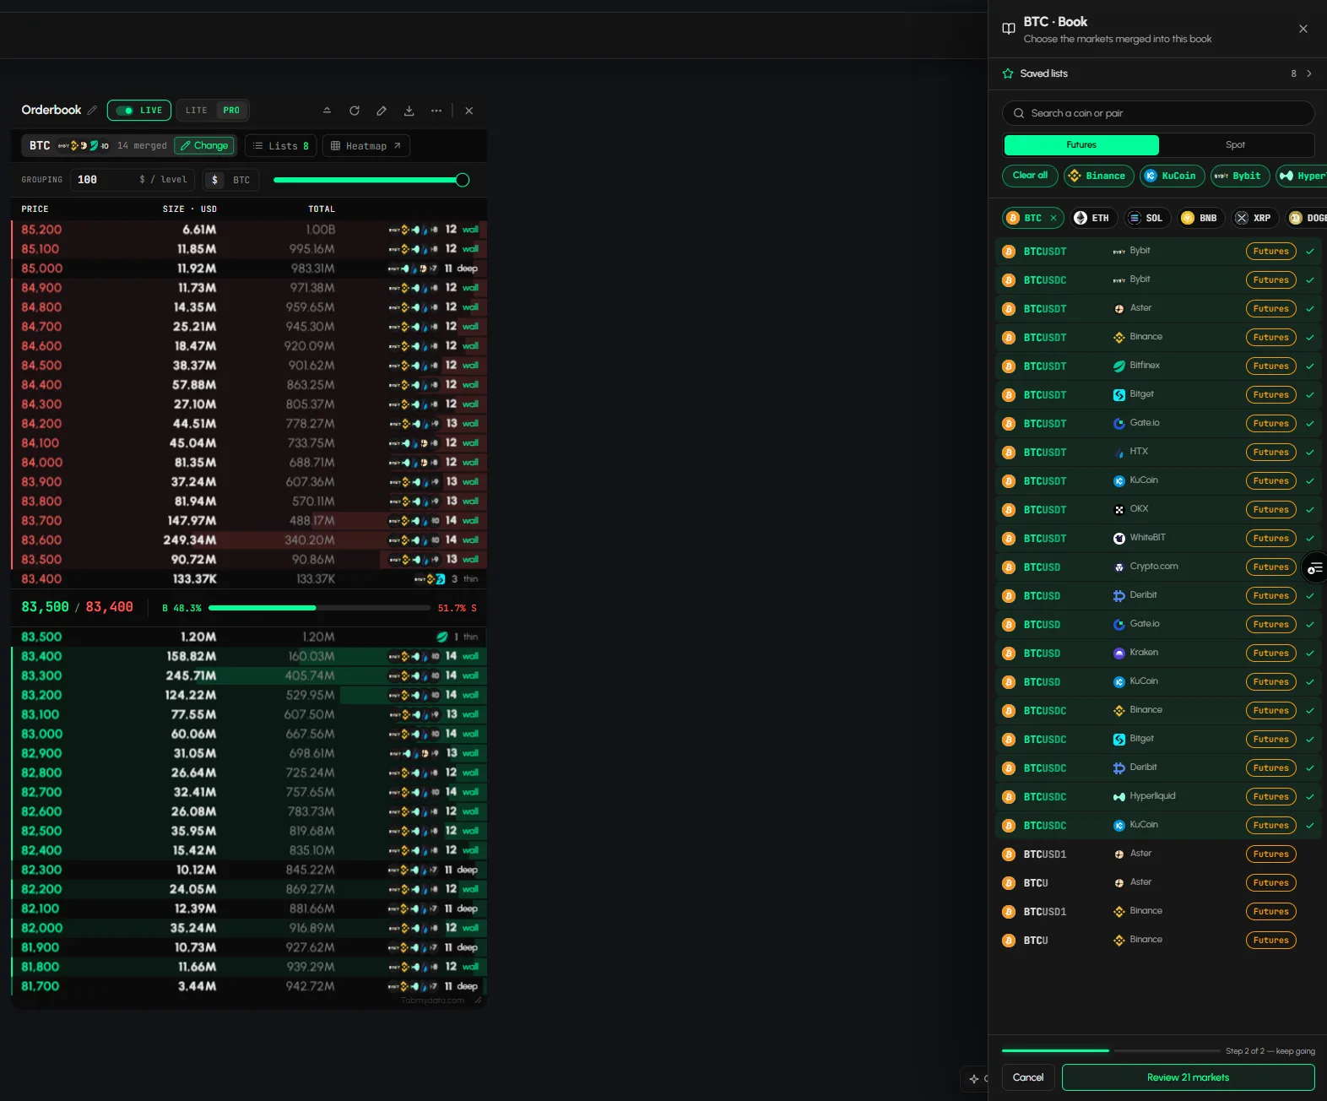Search a coin or pair field
The height and width of the screenshot is (1101, 1327).
(x=1158, y=113)
